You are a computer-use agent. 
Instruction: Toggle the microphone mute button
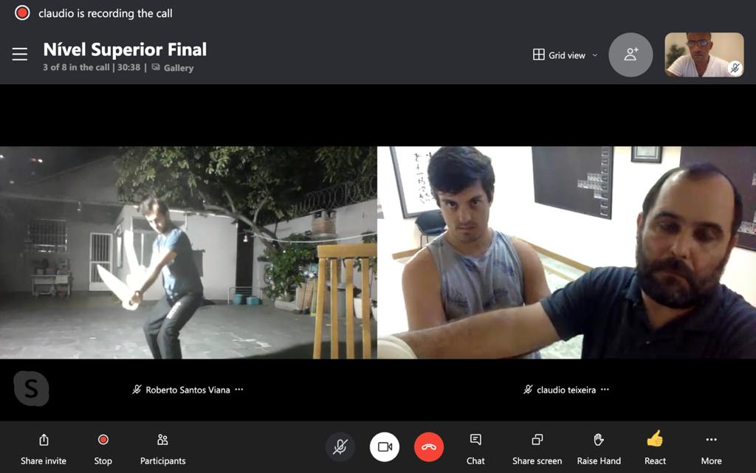[340, 447]
